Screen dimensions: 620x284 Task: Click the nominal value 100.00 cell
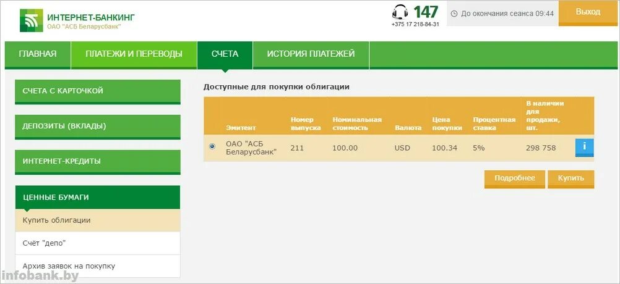coord(345,148)
